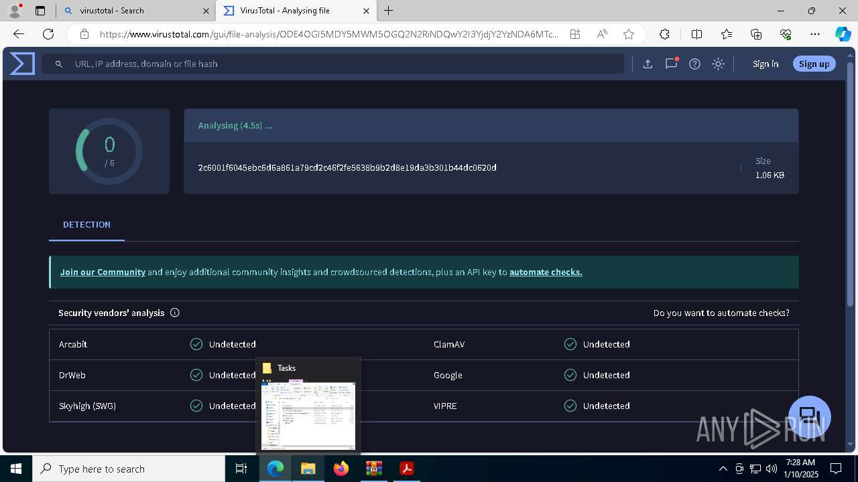Click the Google vendor name

(x=448, y=375)
